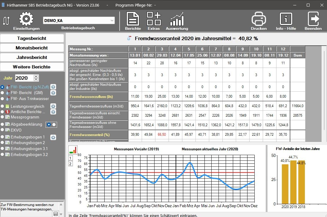Open Auswertung chart icon

point(177,19)
